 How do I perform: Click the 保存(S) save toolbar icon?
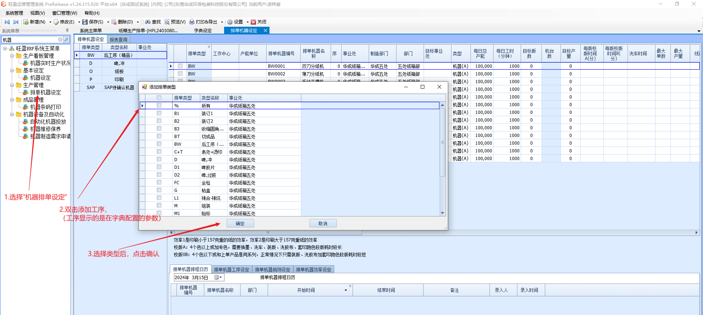85,22
